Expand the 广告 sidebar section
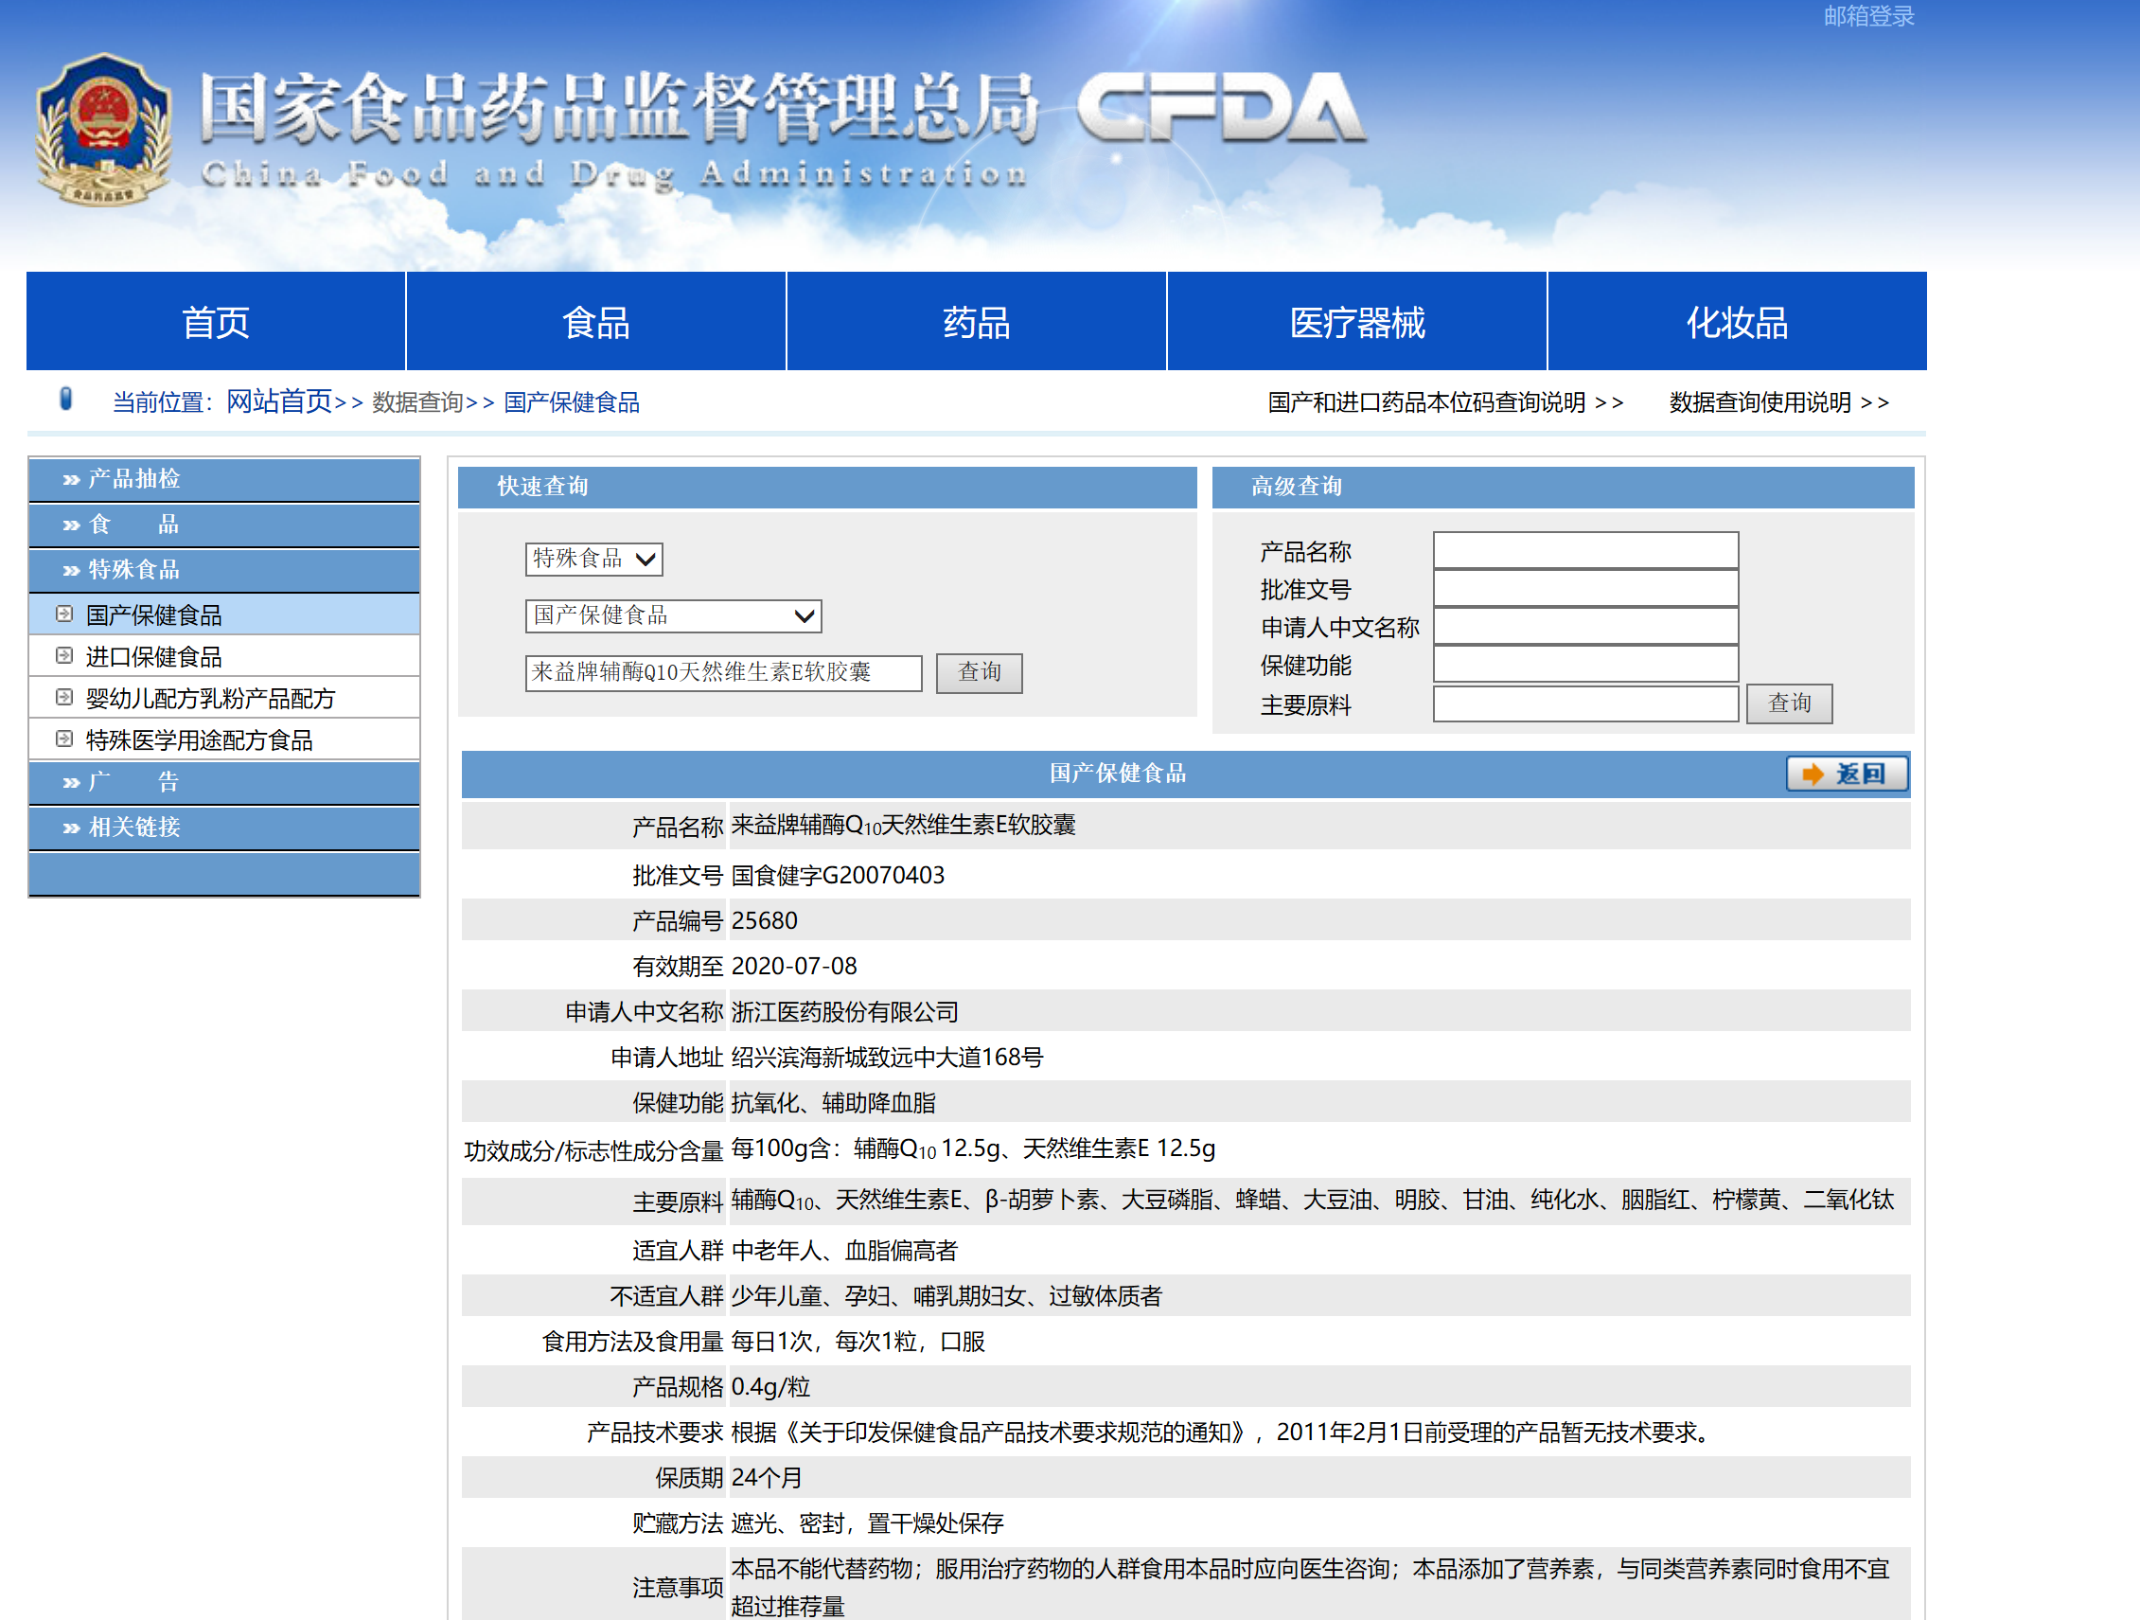 click(x=223, y=782)
